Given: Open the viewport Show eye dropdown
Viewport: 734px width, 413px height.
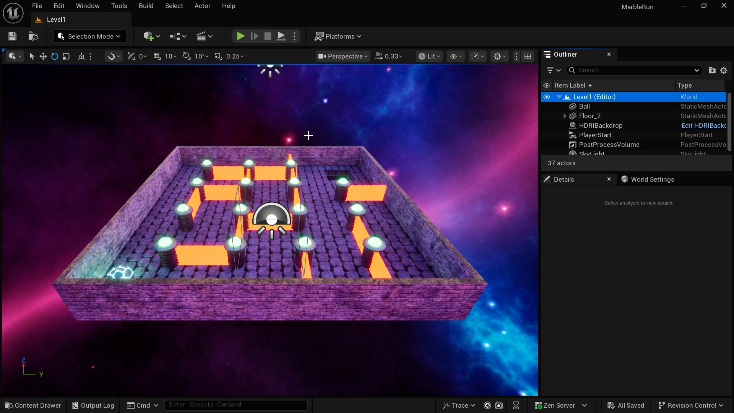Looking at the screenshot, I should pos(456,56).
